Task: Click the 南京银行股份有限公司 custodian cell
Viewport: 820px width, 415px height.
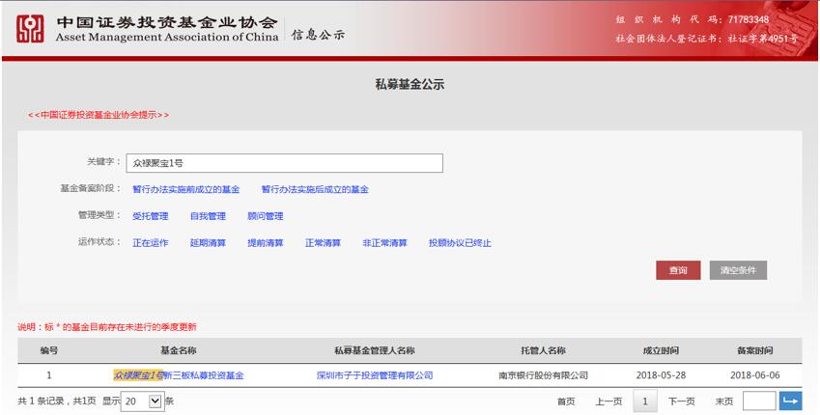Action: click(x=543, y=375)
